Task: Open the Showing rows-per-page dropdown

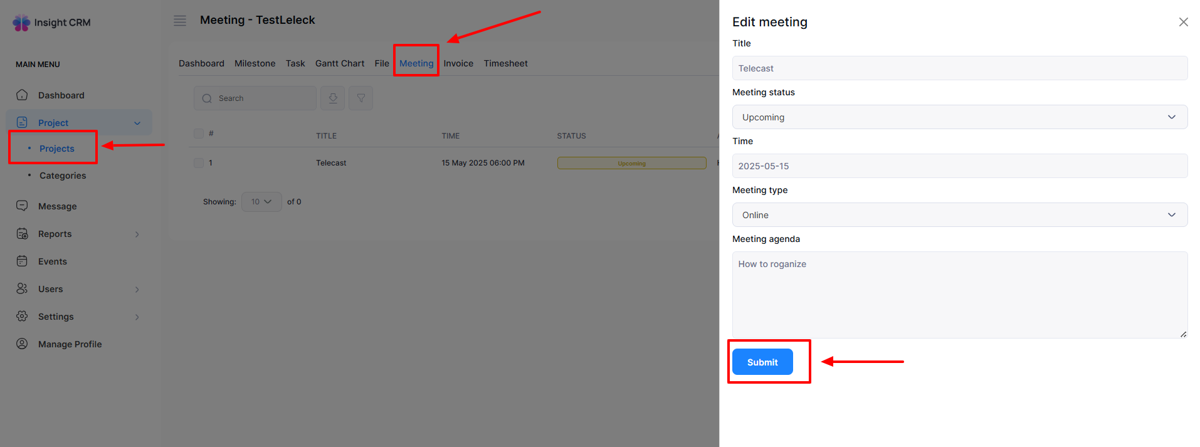Action: (261, 202)
